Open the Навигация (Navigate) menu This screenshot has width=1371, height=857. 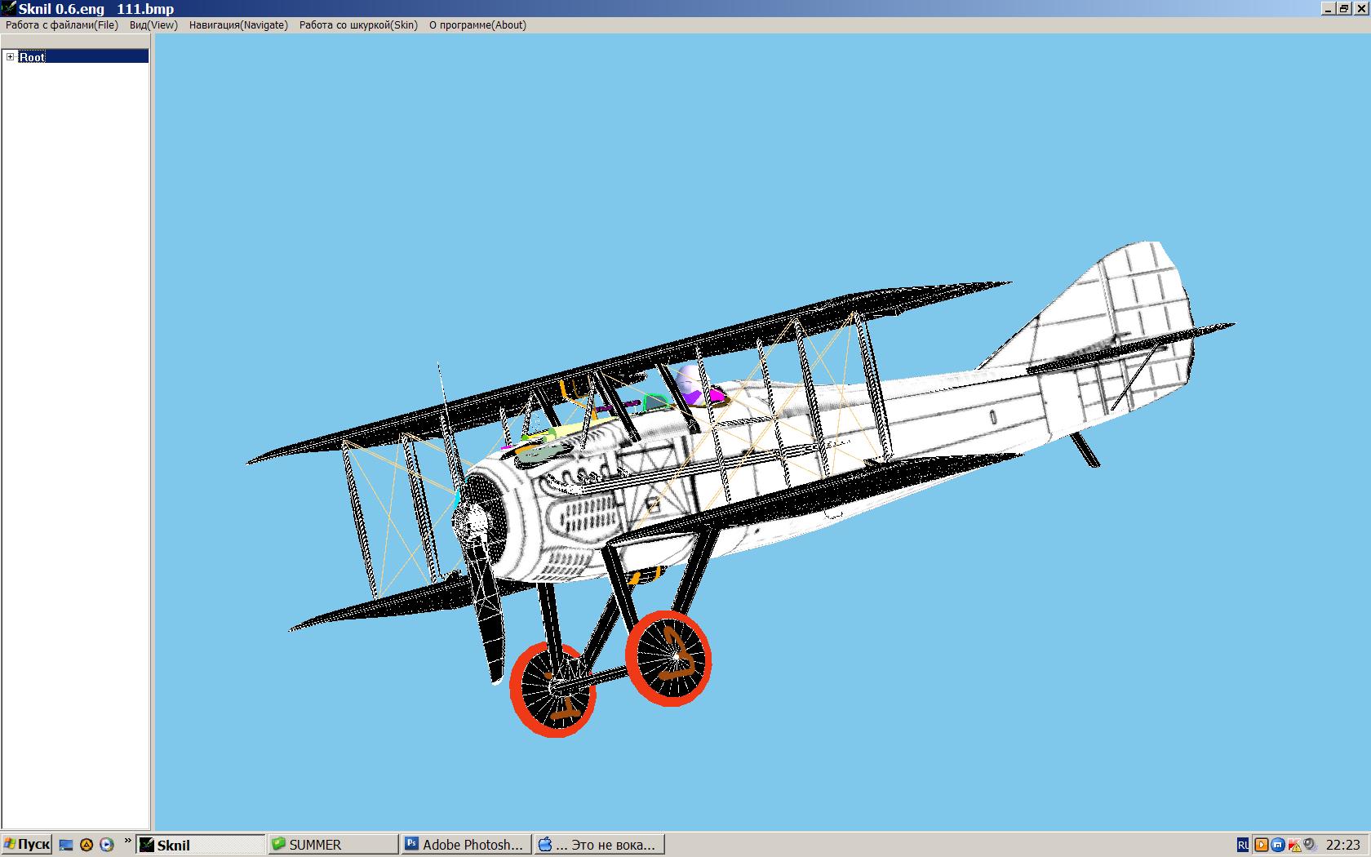[238, 25]
